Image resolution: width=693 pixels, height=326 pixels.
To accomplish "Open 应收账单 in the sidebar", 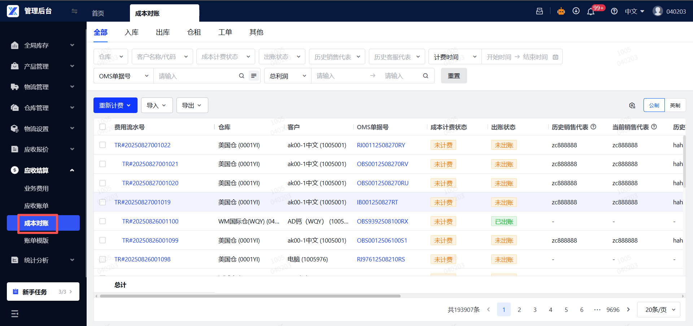I will pyautogui.click(x=36, y=206).
